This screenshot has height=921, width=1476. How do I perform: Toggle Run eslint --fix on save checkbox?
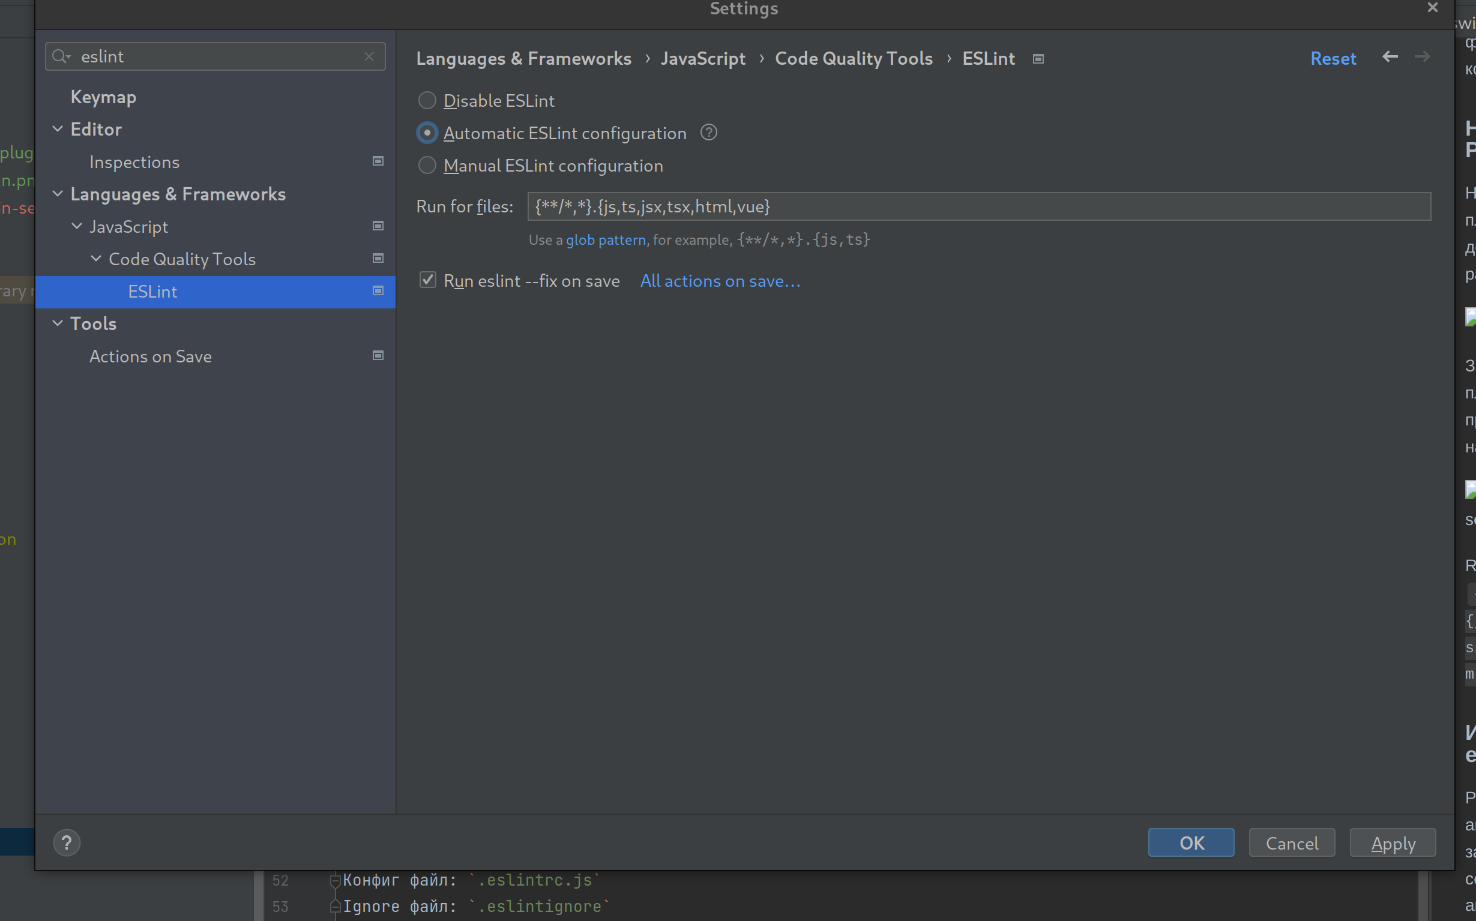coord(427,280)
